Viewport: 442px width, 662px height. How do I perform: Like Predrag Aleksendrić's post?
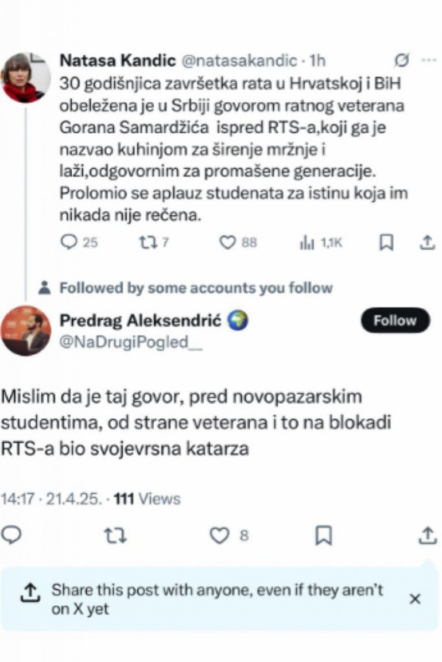click(x=219, y=536)
